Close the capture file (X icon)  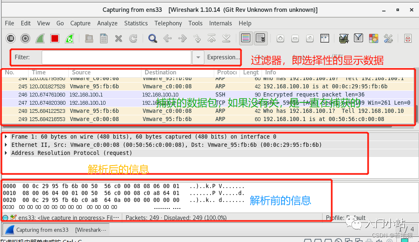[x=119, y=39]
